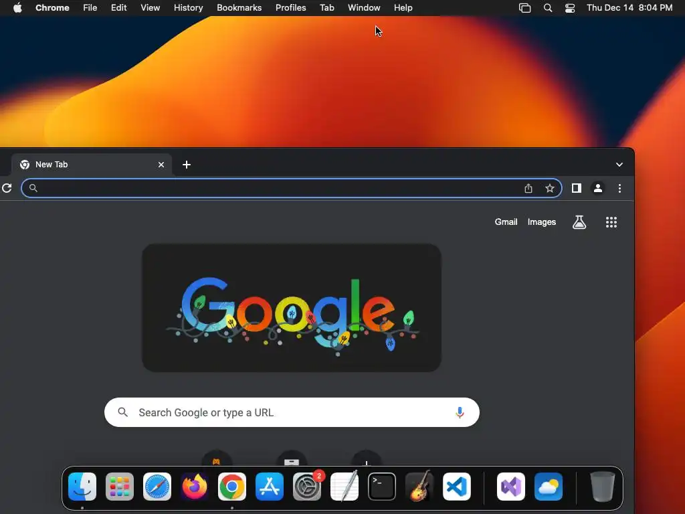685x514 pixels.
Task: Open the Apple menu
Action: (17, 8)
